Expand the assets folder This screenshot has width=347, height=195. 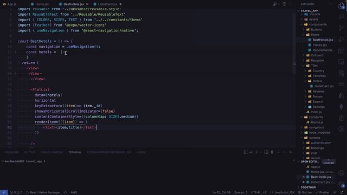coord(313,19)
